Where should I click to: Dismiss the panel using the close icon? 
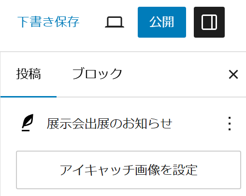pyautogui.click(x=233, y=74)
